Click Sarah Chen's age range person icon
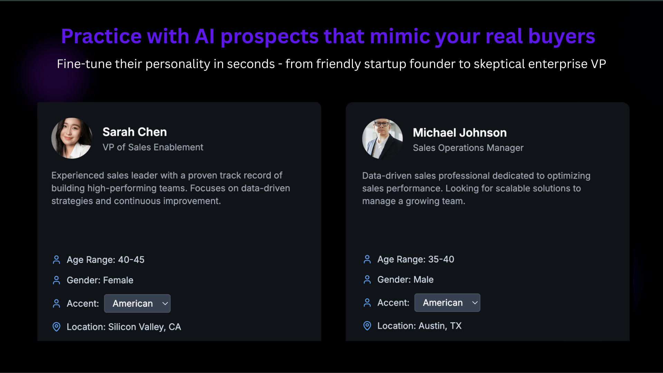 point(56,260)
